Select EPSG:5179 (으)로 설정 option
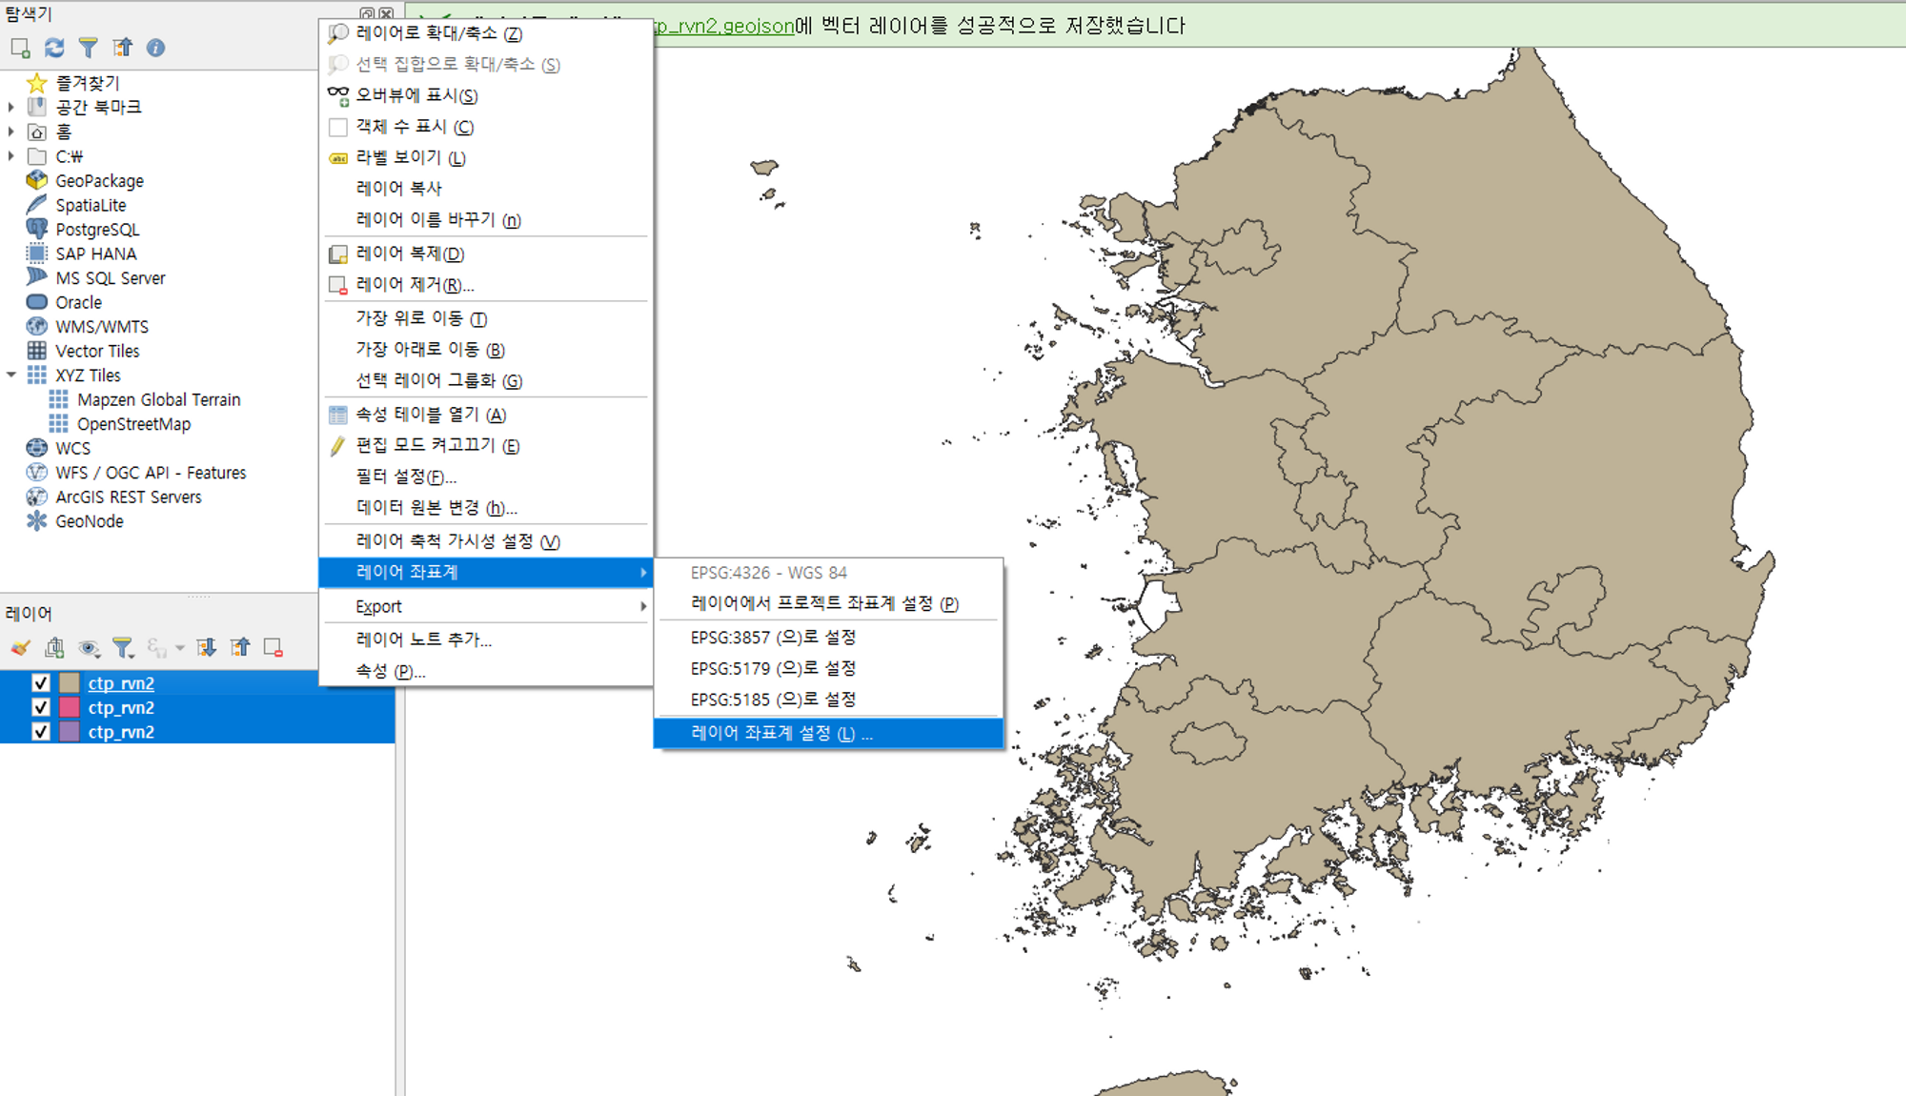This screenshot has width=1906, height=1096. pyautogui.click(x=828, y=668)
